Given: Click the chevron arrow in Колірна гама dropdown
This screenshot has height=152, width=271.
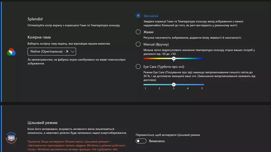Looking at the screenshot, I should coord(72,51).
